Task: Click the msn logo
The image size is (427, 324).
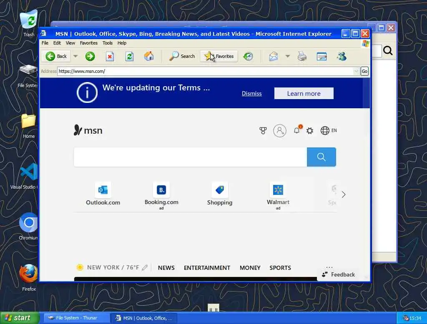Action: 88,130
